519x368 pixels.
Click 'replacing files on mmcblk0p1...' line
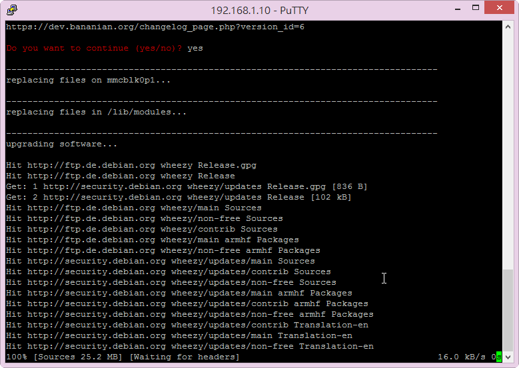click(88, 81)
